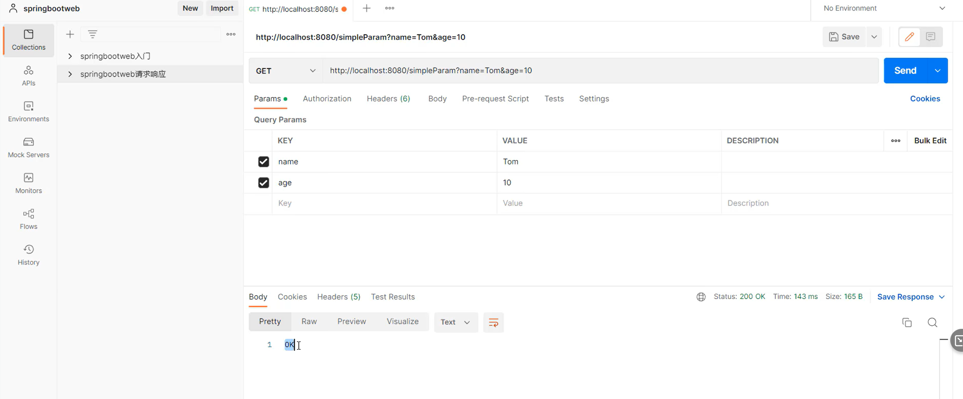Select the Visualize response view
963x399 pixels.
[402, 322]
